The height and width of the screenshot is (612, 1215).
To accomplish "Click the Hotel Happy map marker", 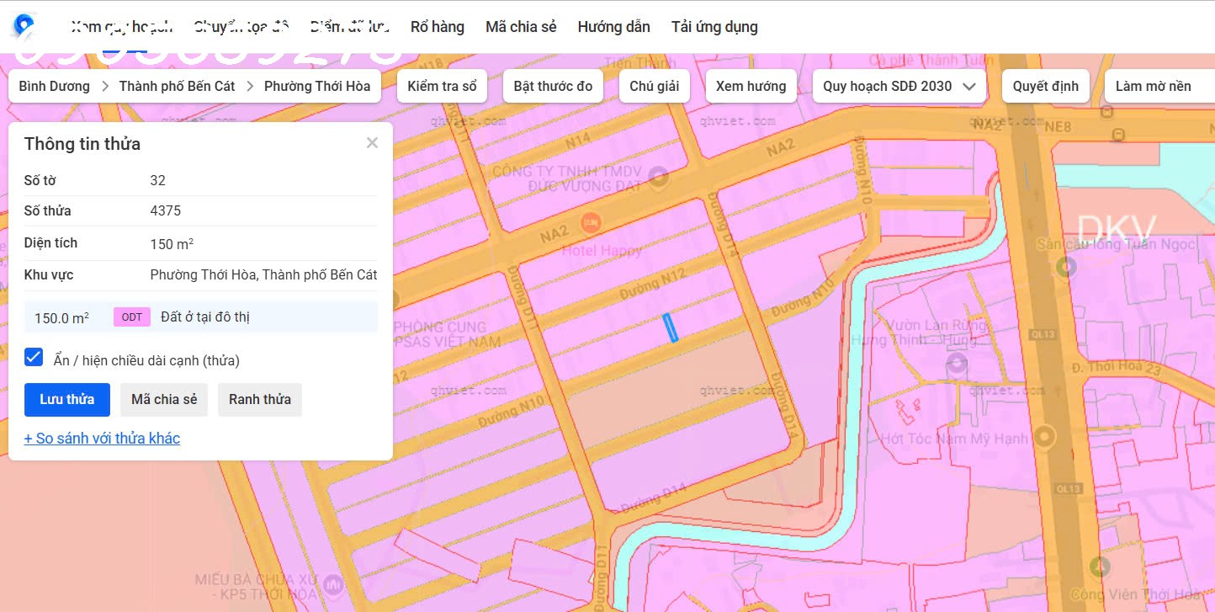I will (592, 223).
